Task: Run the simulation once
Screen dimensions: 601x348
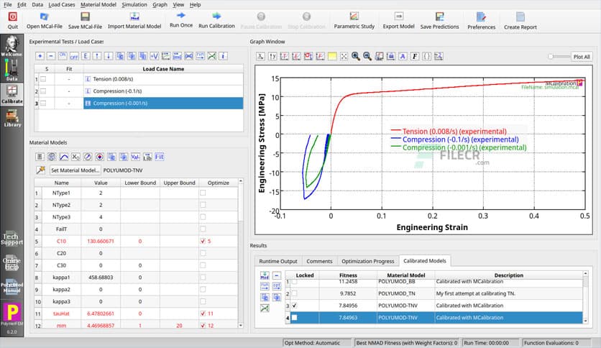Action: [x=181, y=20]
